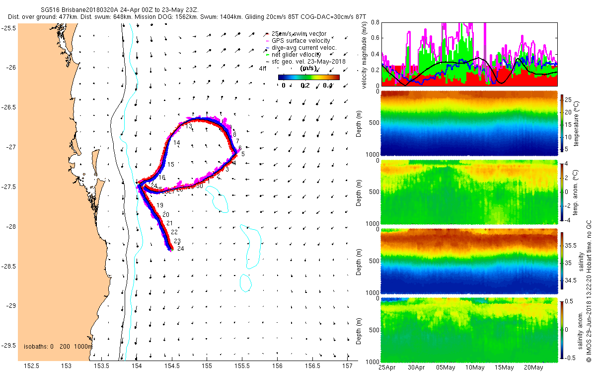The height and width of the screenshot is (373, 596).
Task: Click the magenta GPS surface velocity legend marker
Action: [268, 41]
